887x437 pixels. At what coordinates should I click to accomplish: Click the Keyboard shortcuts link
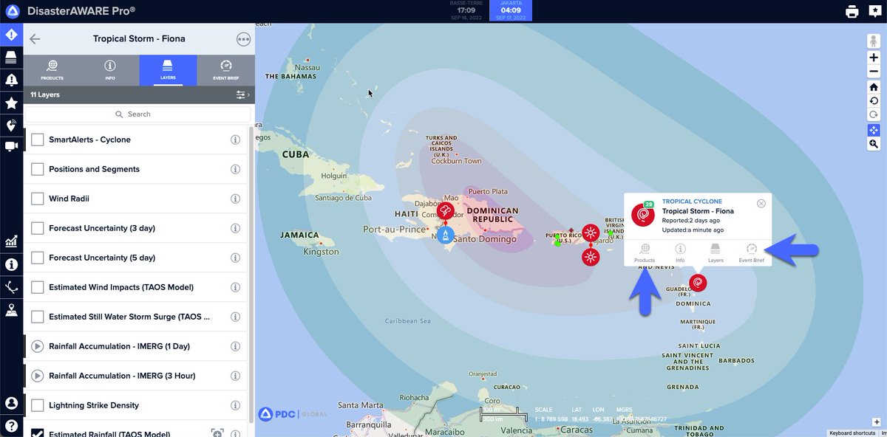[853, 433]
